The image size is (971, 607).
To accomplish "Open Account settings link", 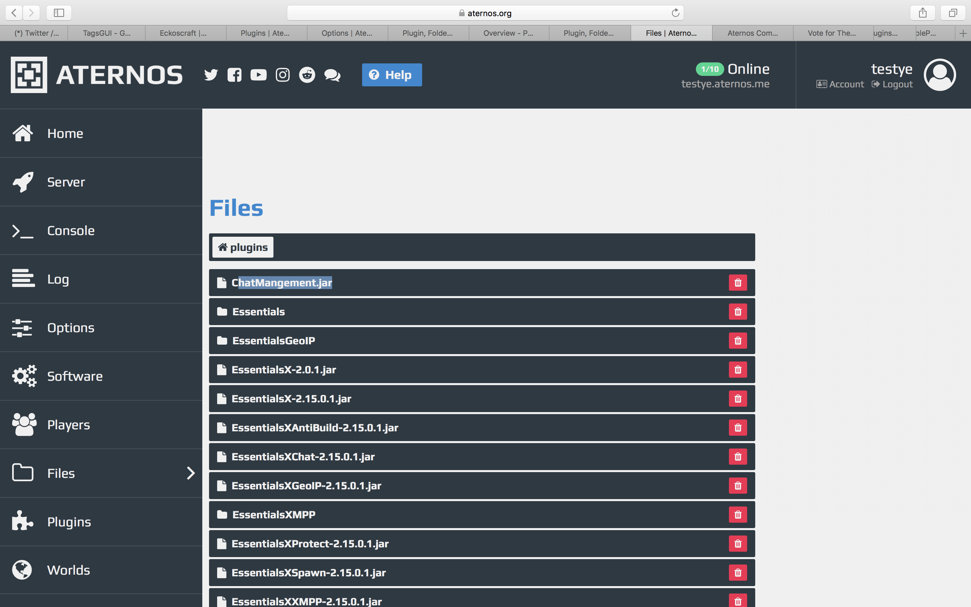I will [x=840, y=84].
